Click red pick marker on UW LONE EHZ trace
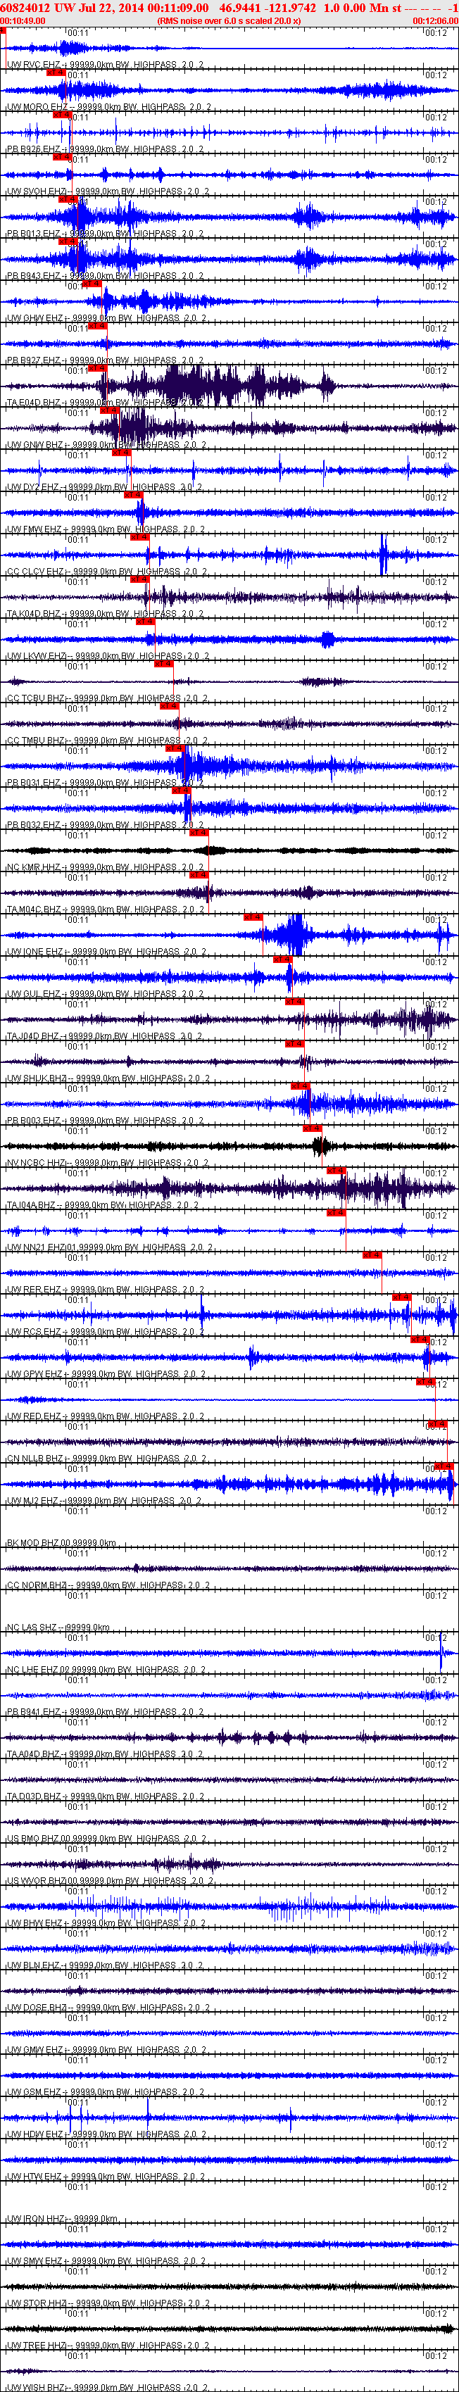 click(253, 917)
